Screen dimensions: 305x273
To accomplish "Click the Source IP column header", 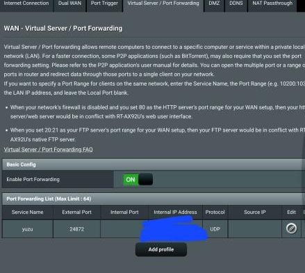I will 255,212.
